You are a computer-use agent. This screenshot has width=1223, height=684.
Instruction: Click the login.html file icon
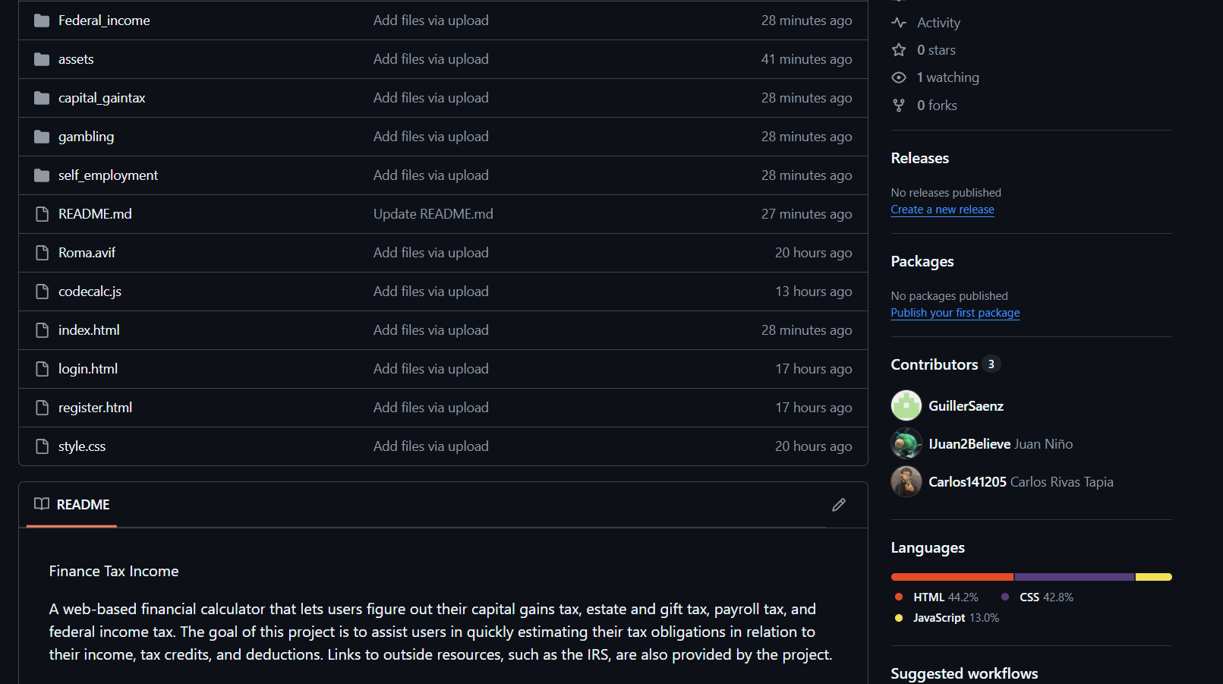pyautogui.click(x=43, y=369)
